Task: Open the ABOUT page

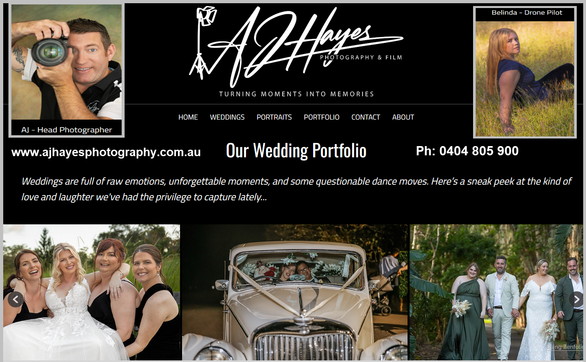Action: pyautogui.click(x=403, y=117)
